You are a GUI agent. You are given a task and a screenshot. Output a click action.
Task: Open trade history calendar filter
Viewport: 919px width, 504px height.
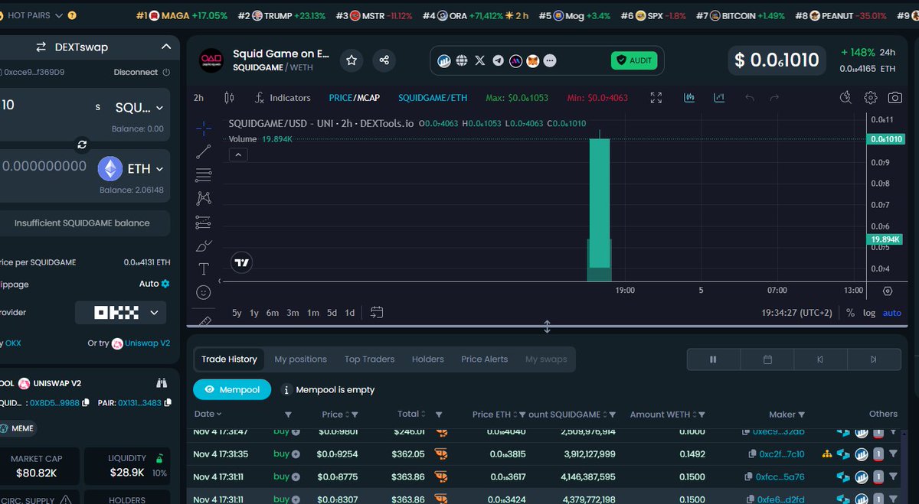(x=767, y=359)
